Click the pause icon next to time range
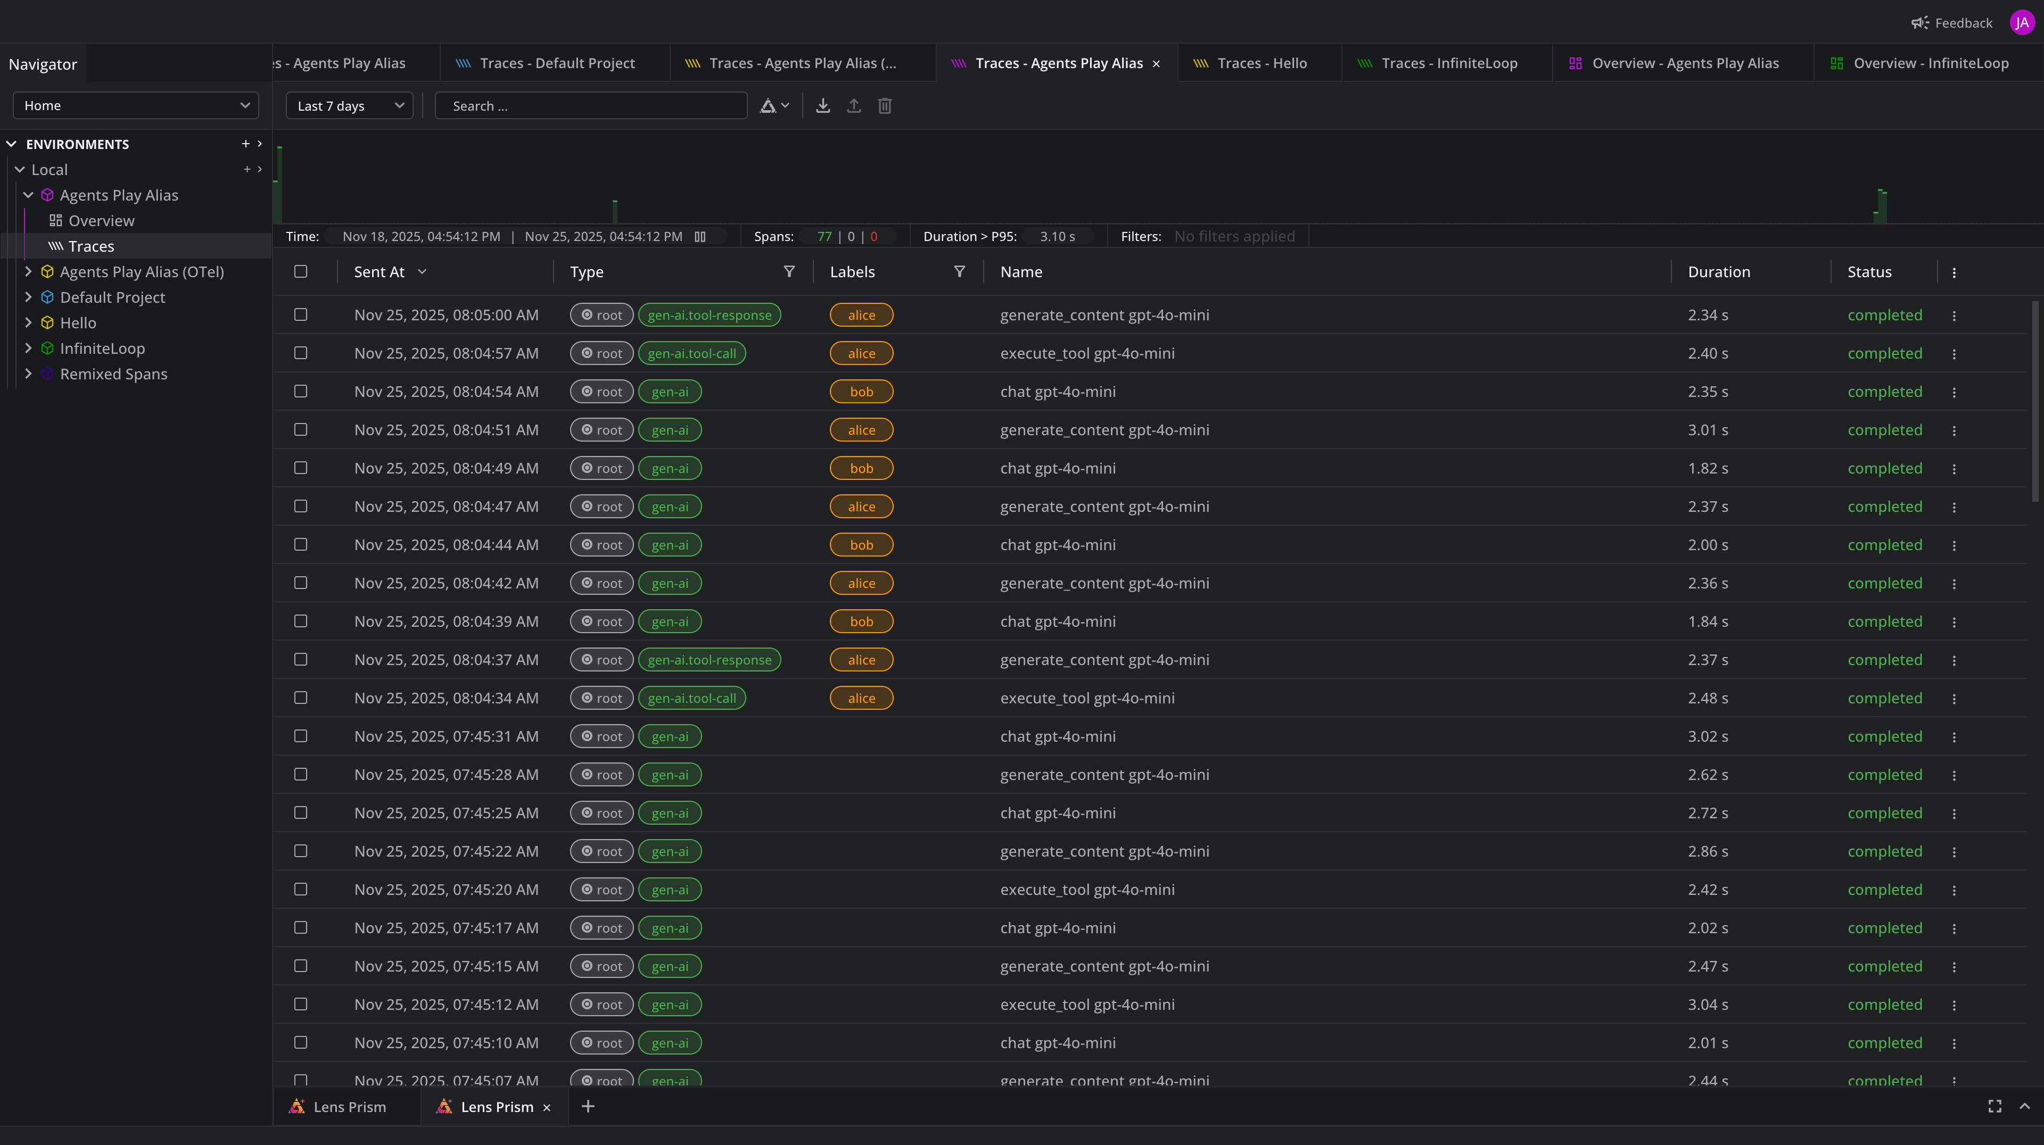This screenshot has width=2044, height=1145. click(x=700, y=236)
